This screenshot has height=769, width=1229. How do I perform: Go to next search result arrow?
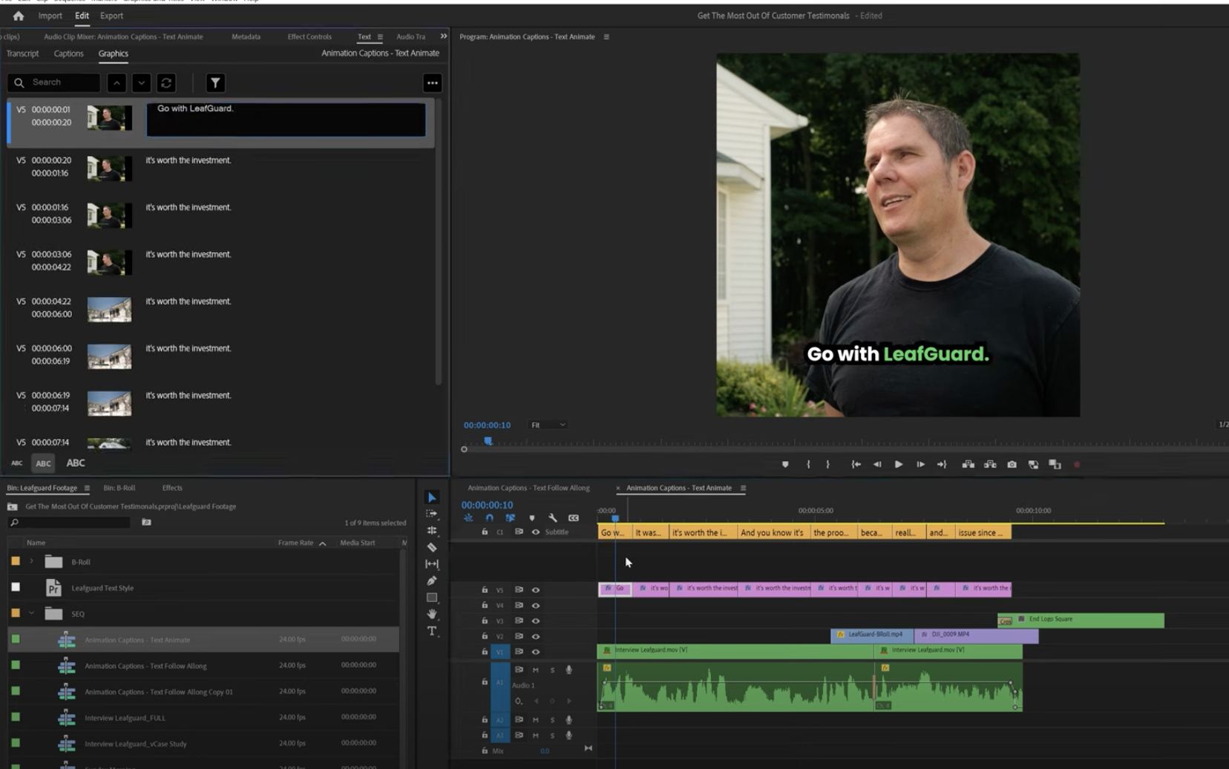click(x=141, y=83)
